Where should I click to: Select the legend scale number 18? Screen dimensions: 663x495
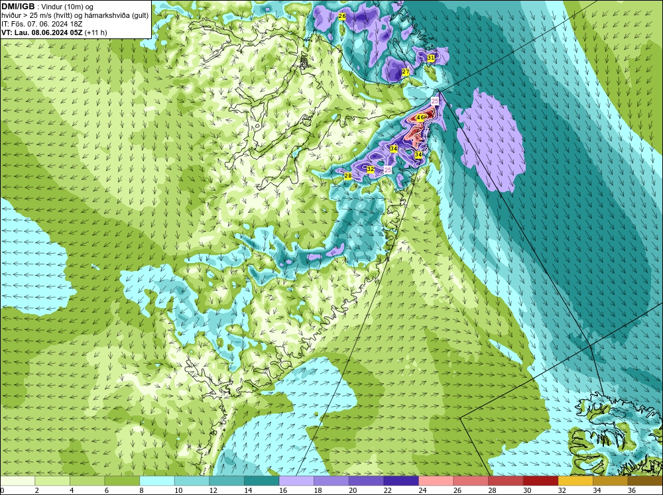pyautogui.click(x=318, y=490)
